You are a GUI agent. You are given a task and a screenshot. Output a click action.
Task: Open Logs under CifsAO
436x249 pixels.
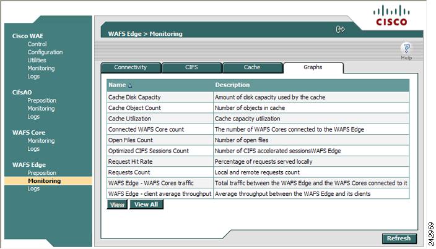click(33, 116)
